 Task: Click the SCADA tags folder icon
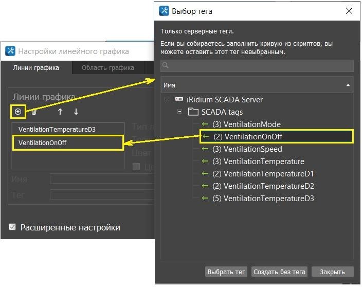point(193,112)
